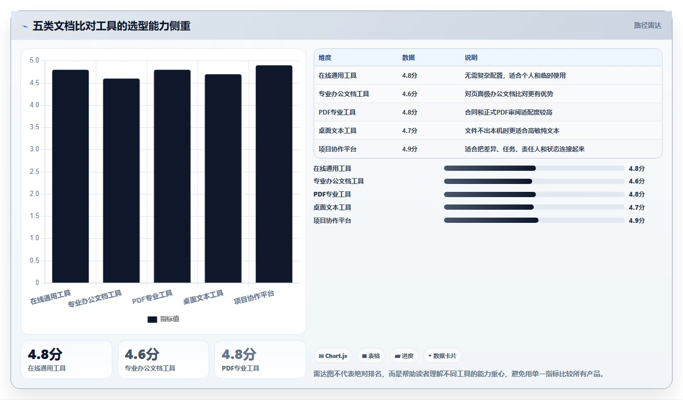
Task: Select the 专业办公文档工具 table row cell
Action: point(344,94)
